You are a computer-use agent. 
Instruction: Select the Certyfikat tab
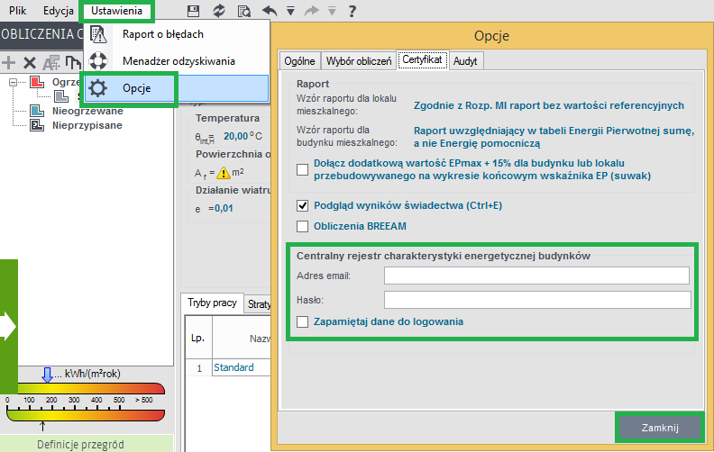(x=422, y=59)
